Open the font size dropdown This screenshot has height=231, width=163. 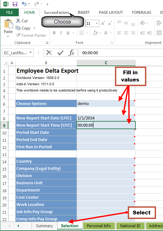tap(97, 23)
